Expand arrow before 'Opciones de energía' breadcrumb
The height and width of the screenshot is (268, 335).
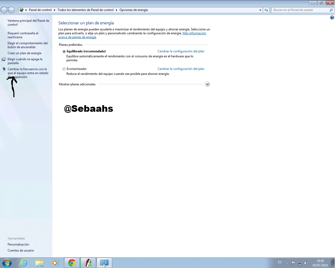[x=117, y=10]
